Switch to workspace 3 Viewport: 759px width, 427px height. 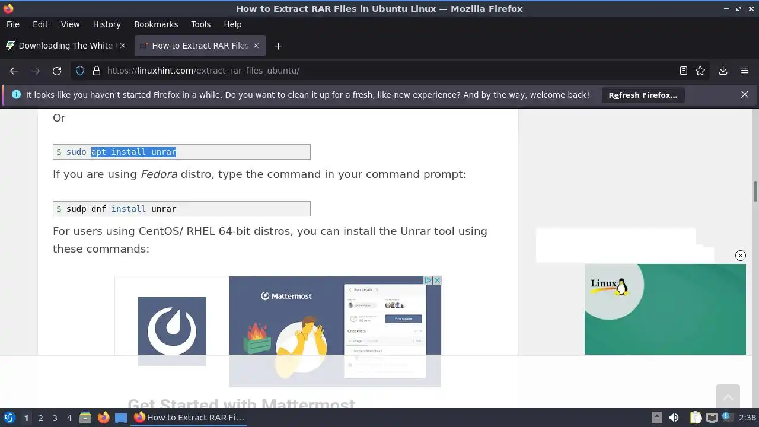(55, 418)
